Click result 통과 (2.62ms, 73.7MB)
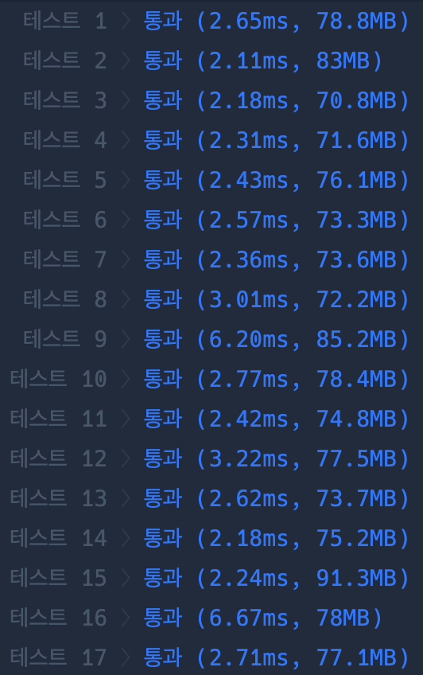Screen dimensions: 423x675 click(277, 498)
